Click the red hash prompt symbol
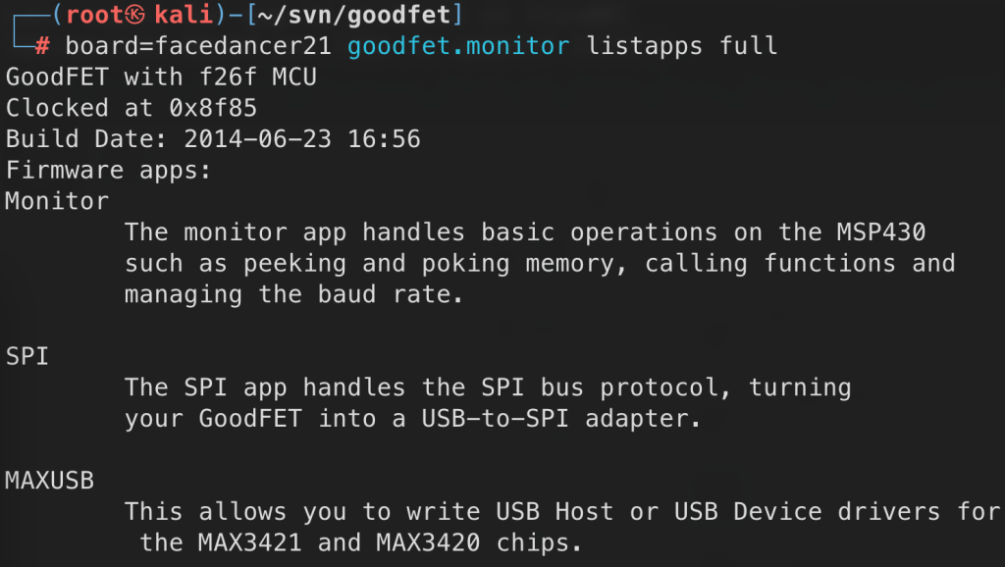 [x=42, y=45]
